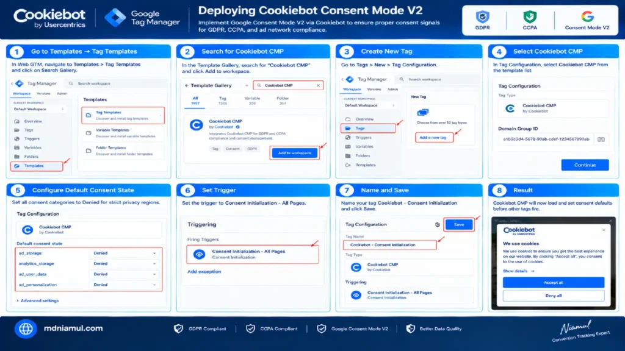Screen dimensions: 625x351
Task: Click Continue button in step 4
Action: click(x=585, y=165)
